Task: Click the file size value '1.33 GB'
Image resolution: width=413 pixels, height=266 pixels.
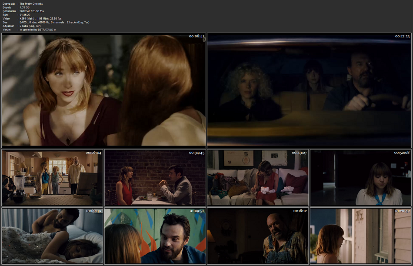Action: pyautogui.click(x=24, y=7)
